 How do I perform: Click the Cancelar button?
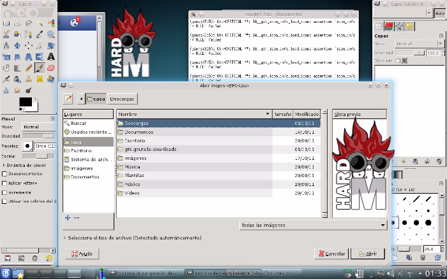pyautogui.click(x=331, y=254)
